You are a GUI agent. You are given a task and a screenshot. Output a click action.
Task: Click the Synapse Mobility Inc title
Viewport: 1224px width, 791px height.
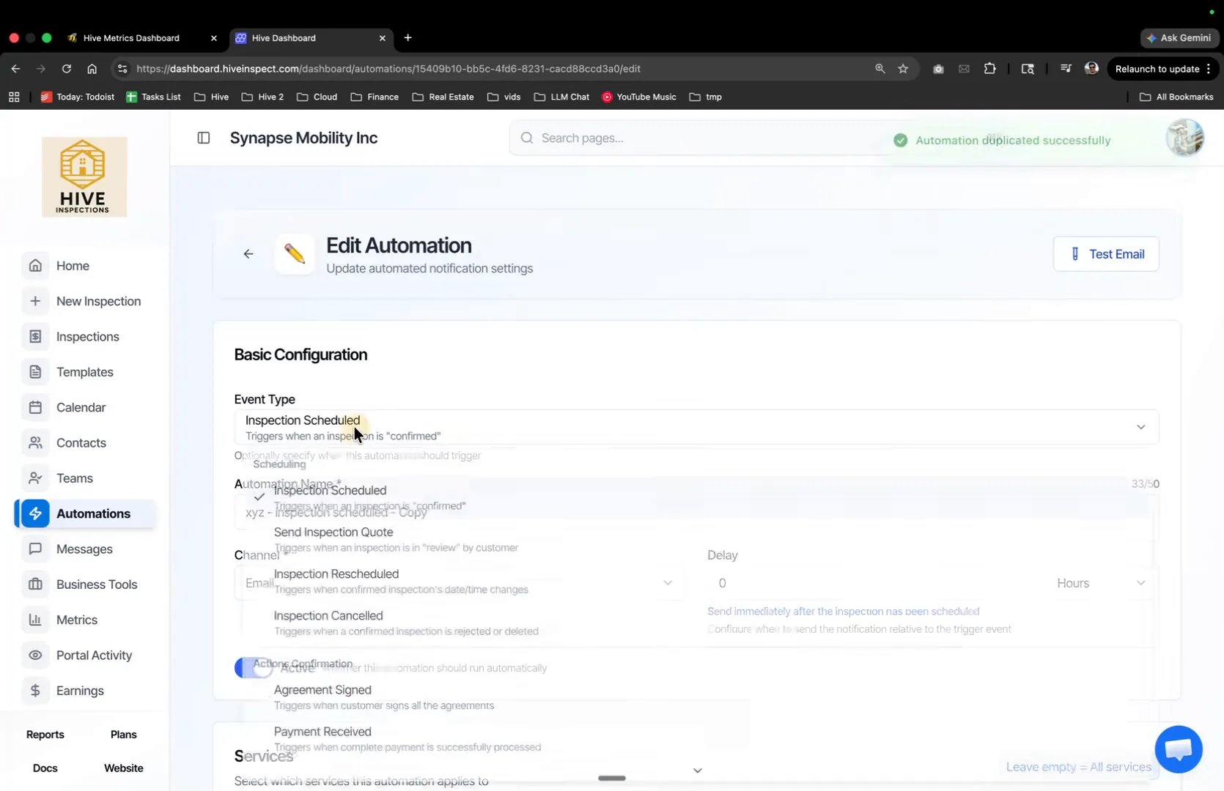point(303,138)
